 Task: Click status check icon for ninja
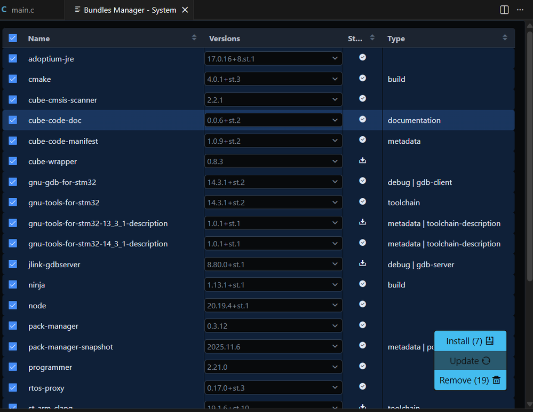(362, 284)
